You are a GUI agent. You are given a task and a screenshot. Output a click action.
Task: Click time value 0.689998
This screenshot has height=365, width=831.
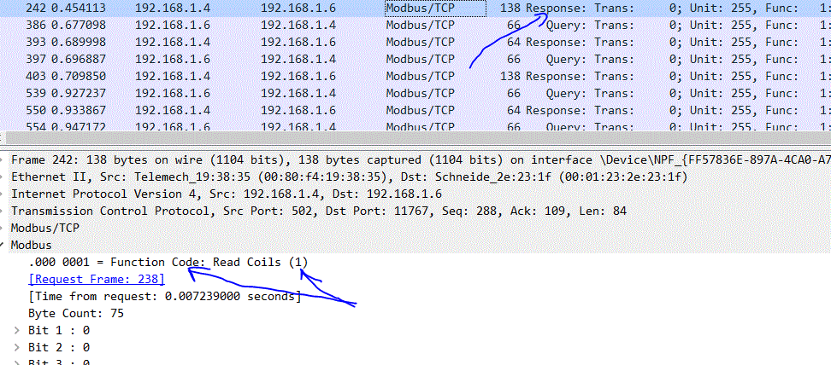(x=79, y=42)
